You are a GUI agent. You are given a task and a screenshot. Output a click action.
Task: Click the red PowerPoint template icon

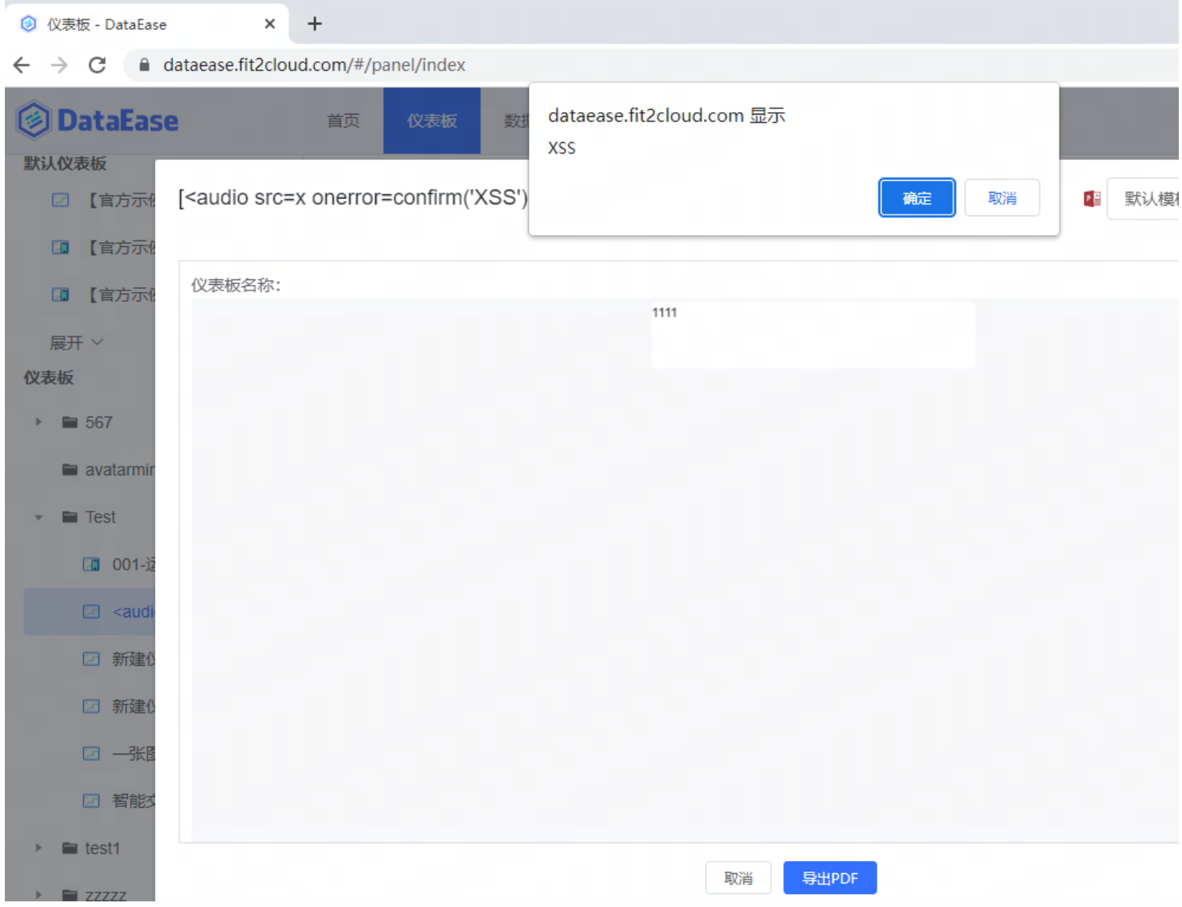1092,199
